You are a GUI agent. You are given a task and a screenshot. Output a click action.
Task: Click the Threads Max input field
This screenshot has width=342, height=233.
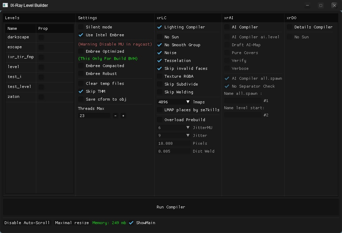coord(94,116)
